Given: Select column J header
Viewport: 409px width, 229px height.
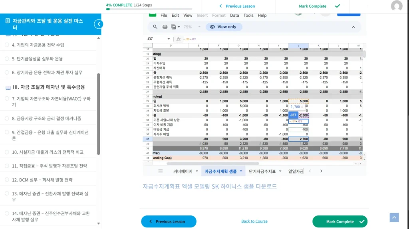Looking at the screenshot, I should [298, 45].
